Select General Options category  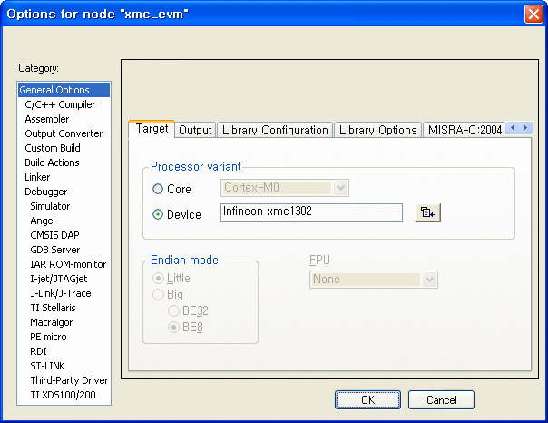(64, 90)
